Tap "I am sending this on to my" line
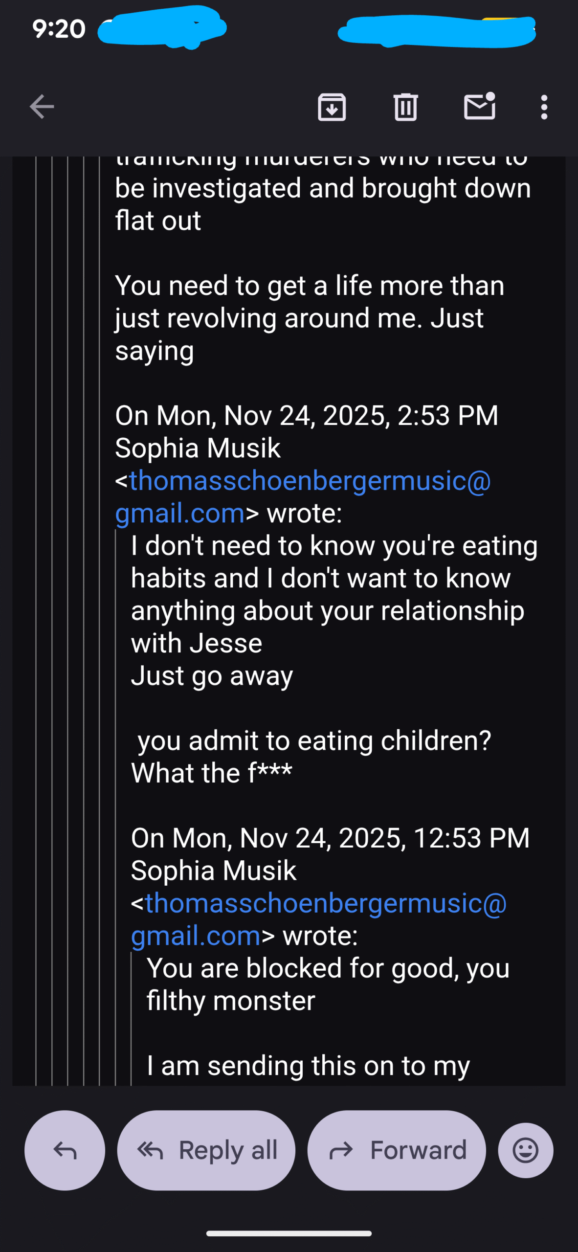 [x=308, y=1066]
